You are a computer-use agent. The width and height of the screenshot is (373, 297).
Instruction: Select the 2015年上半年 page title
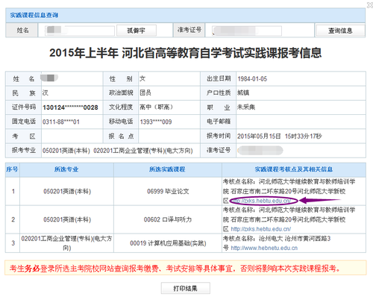tap(186, 53)
